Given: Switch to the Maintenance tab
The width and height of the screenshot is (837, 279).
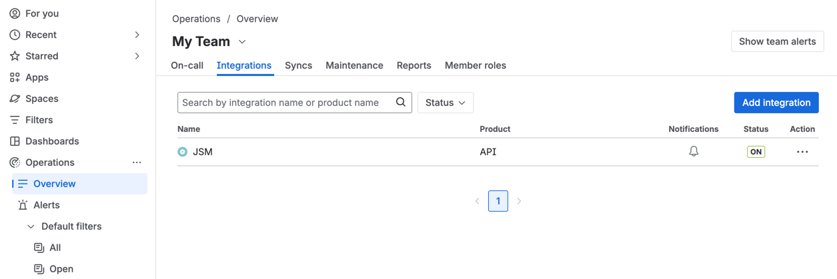Looking at the screenshot, I should click(x=354, y=65).
